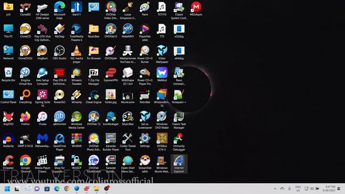This screenshot has width=345, height=194.
Task: Open the Network desktop icon
Action: pyautogui.click(x=9, y=53)
